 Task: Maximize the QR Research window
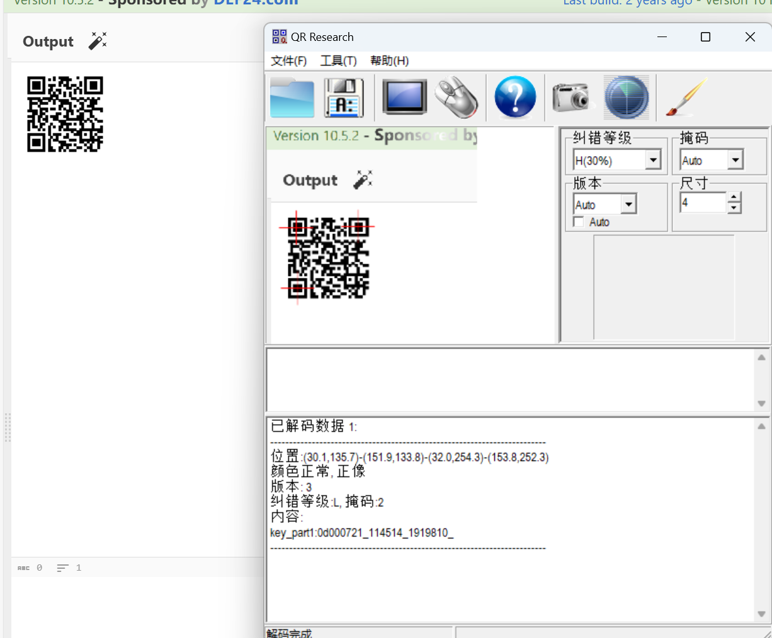point(705,37)
